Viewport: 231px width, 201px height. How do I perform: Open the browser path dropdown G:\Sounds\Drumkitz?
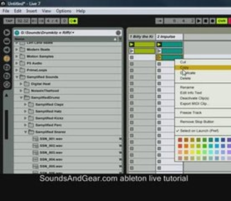click(47, 33)
